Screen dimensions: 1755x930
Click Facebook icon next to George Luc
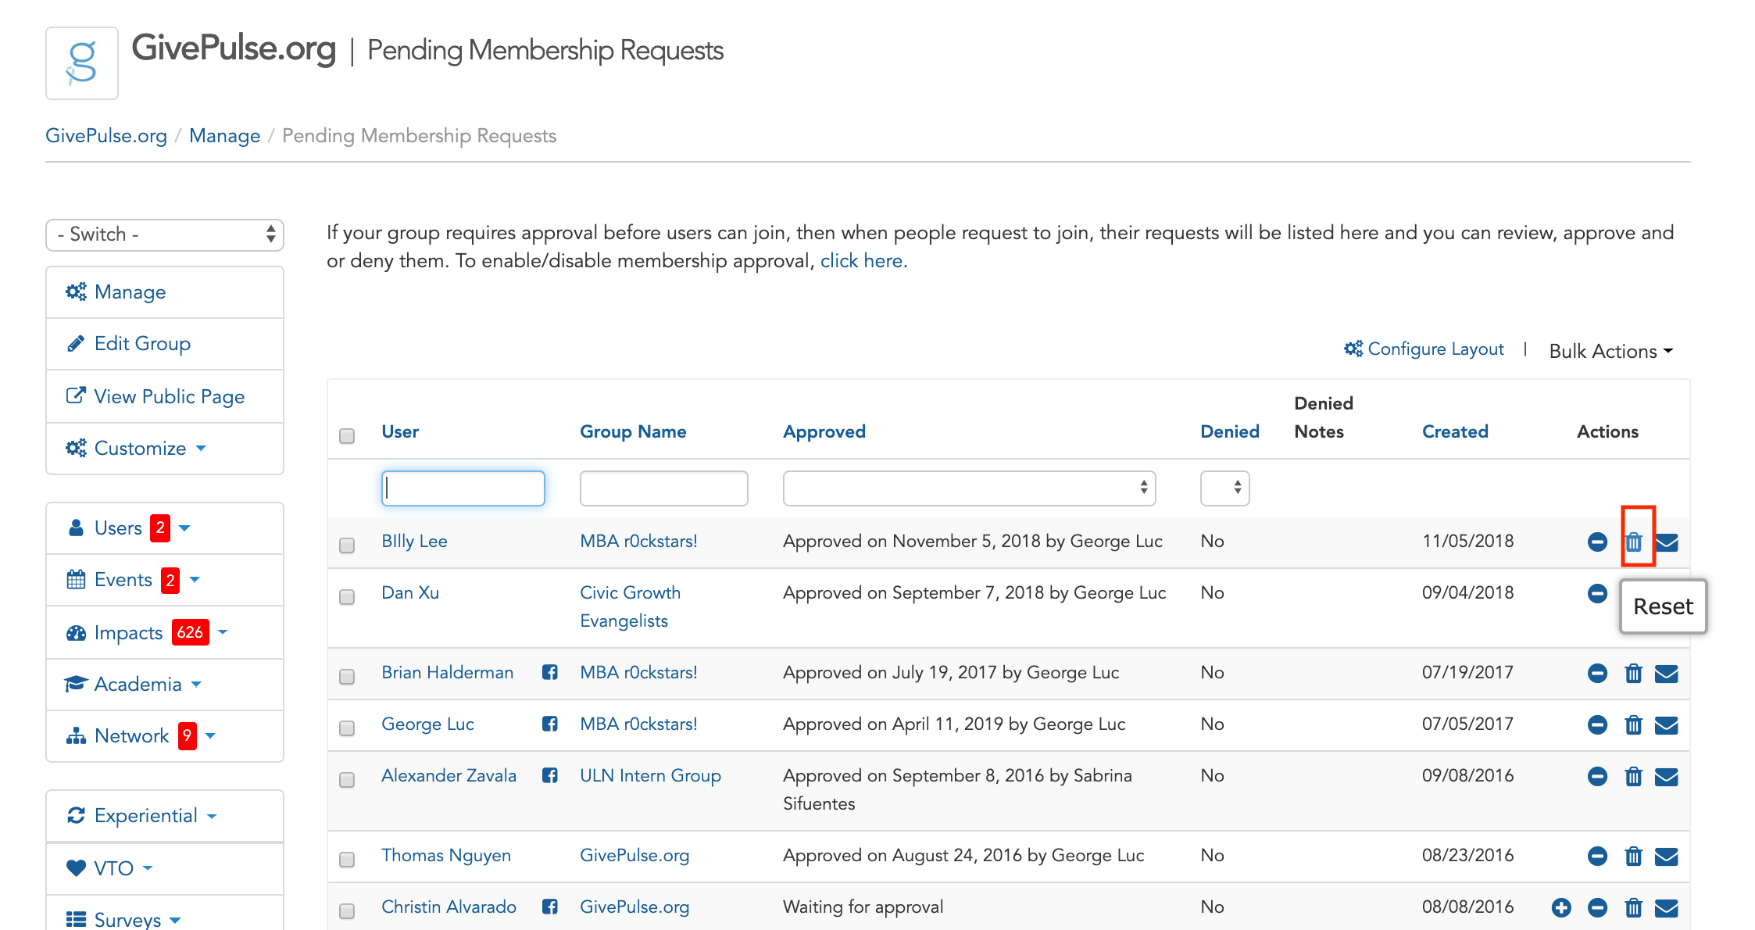(550, 724)
